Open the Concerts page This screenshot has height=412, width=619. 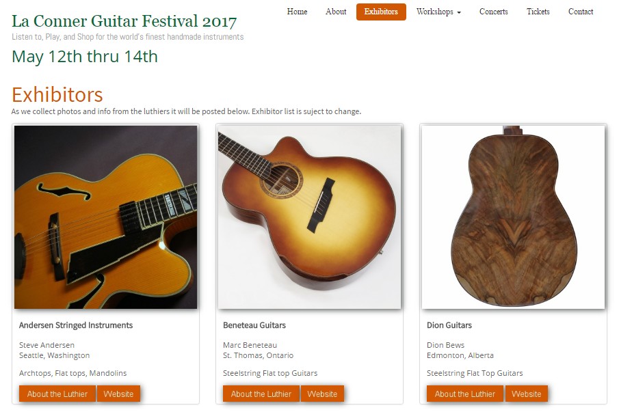point(493,12)
